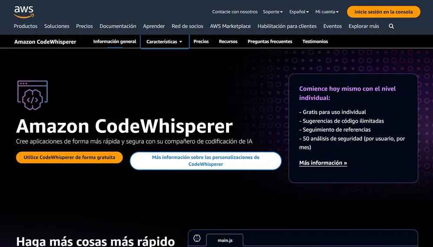
Task: Select the Recursos tab
Action: click(x=228, y=42)
